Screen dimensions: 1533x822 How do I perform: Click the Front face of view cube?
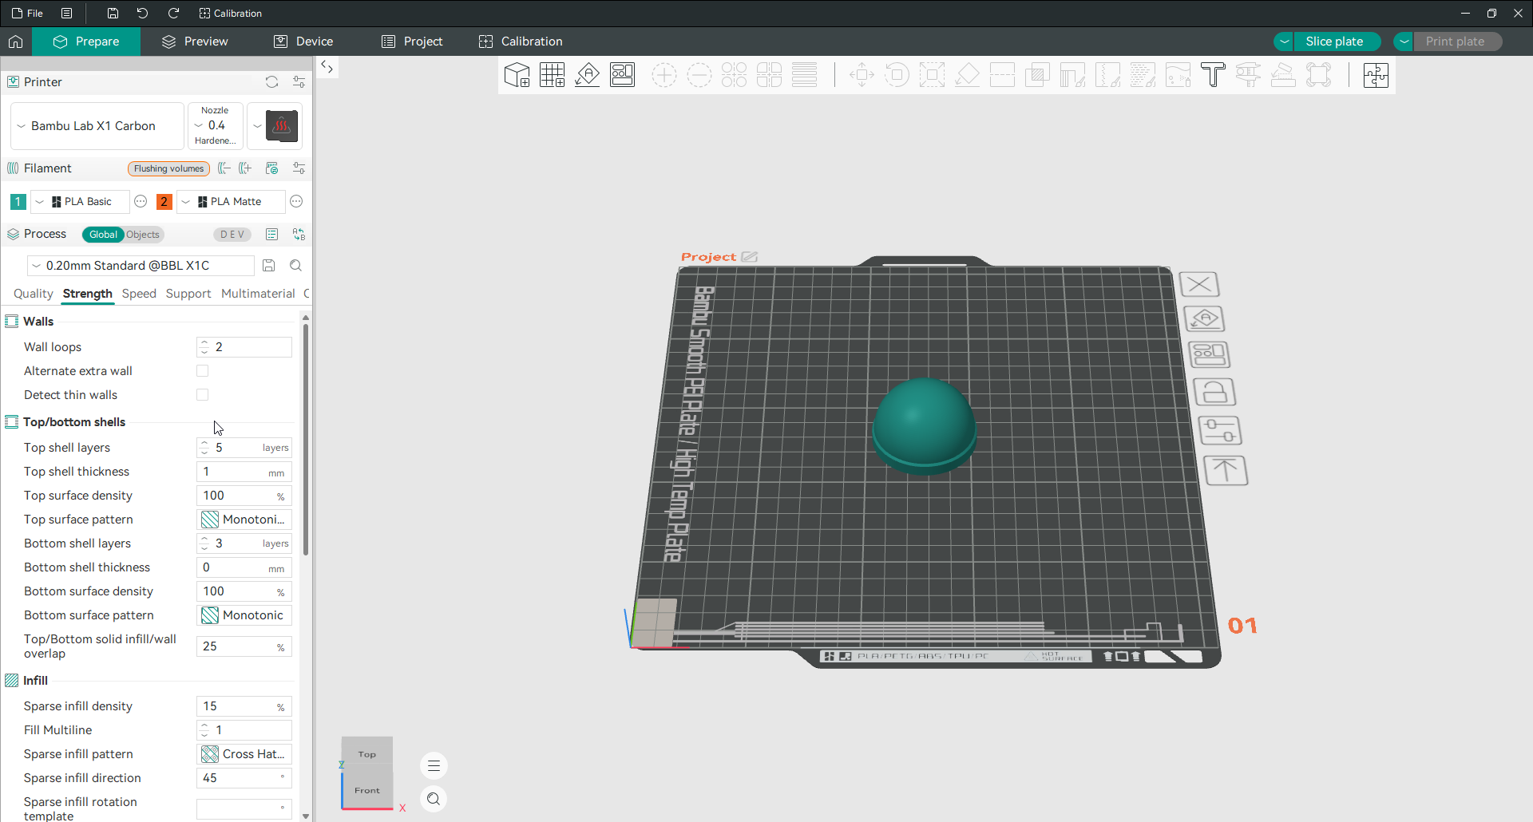click(x=367, y=790)
